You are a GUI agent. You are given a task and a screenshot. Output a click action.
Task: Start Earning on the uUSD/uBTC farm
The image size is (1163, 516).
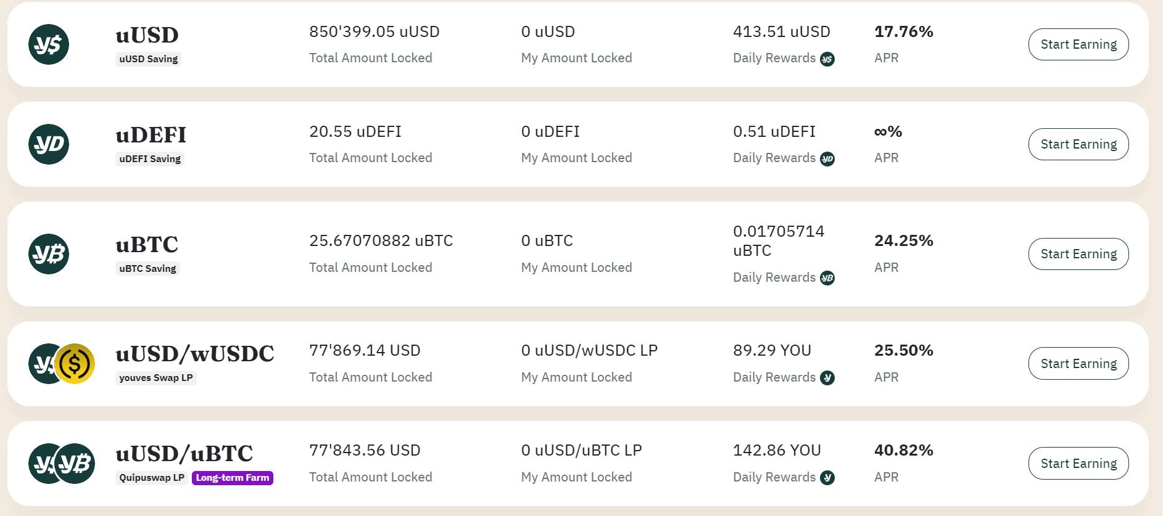click(1078, 464)
